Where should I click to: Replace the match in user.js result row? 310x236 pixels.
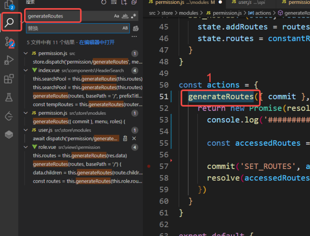(125, 138)
